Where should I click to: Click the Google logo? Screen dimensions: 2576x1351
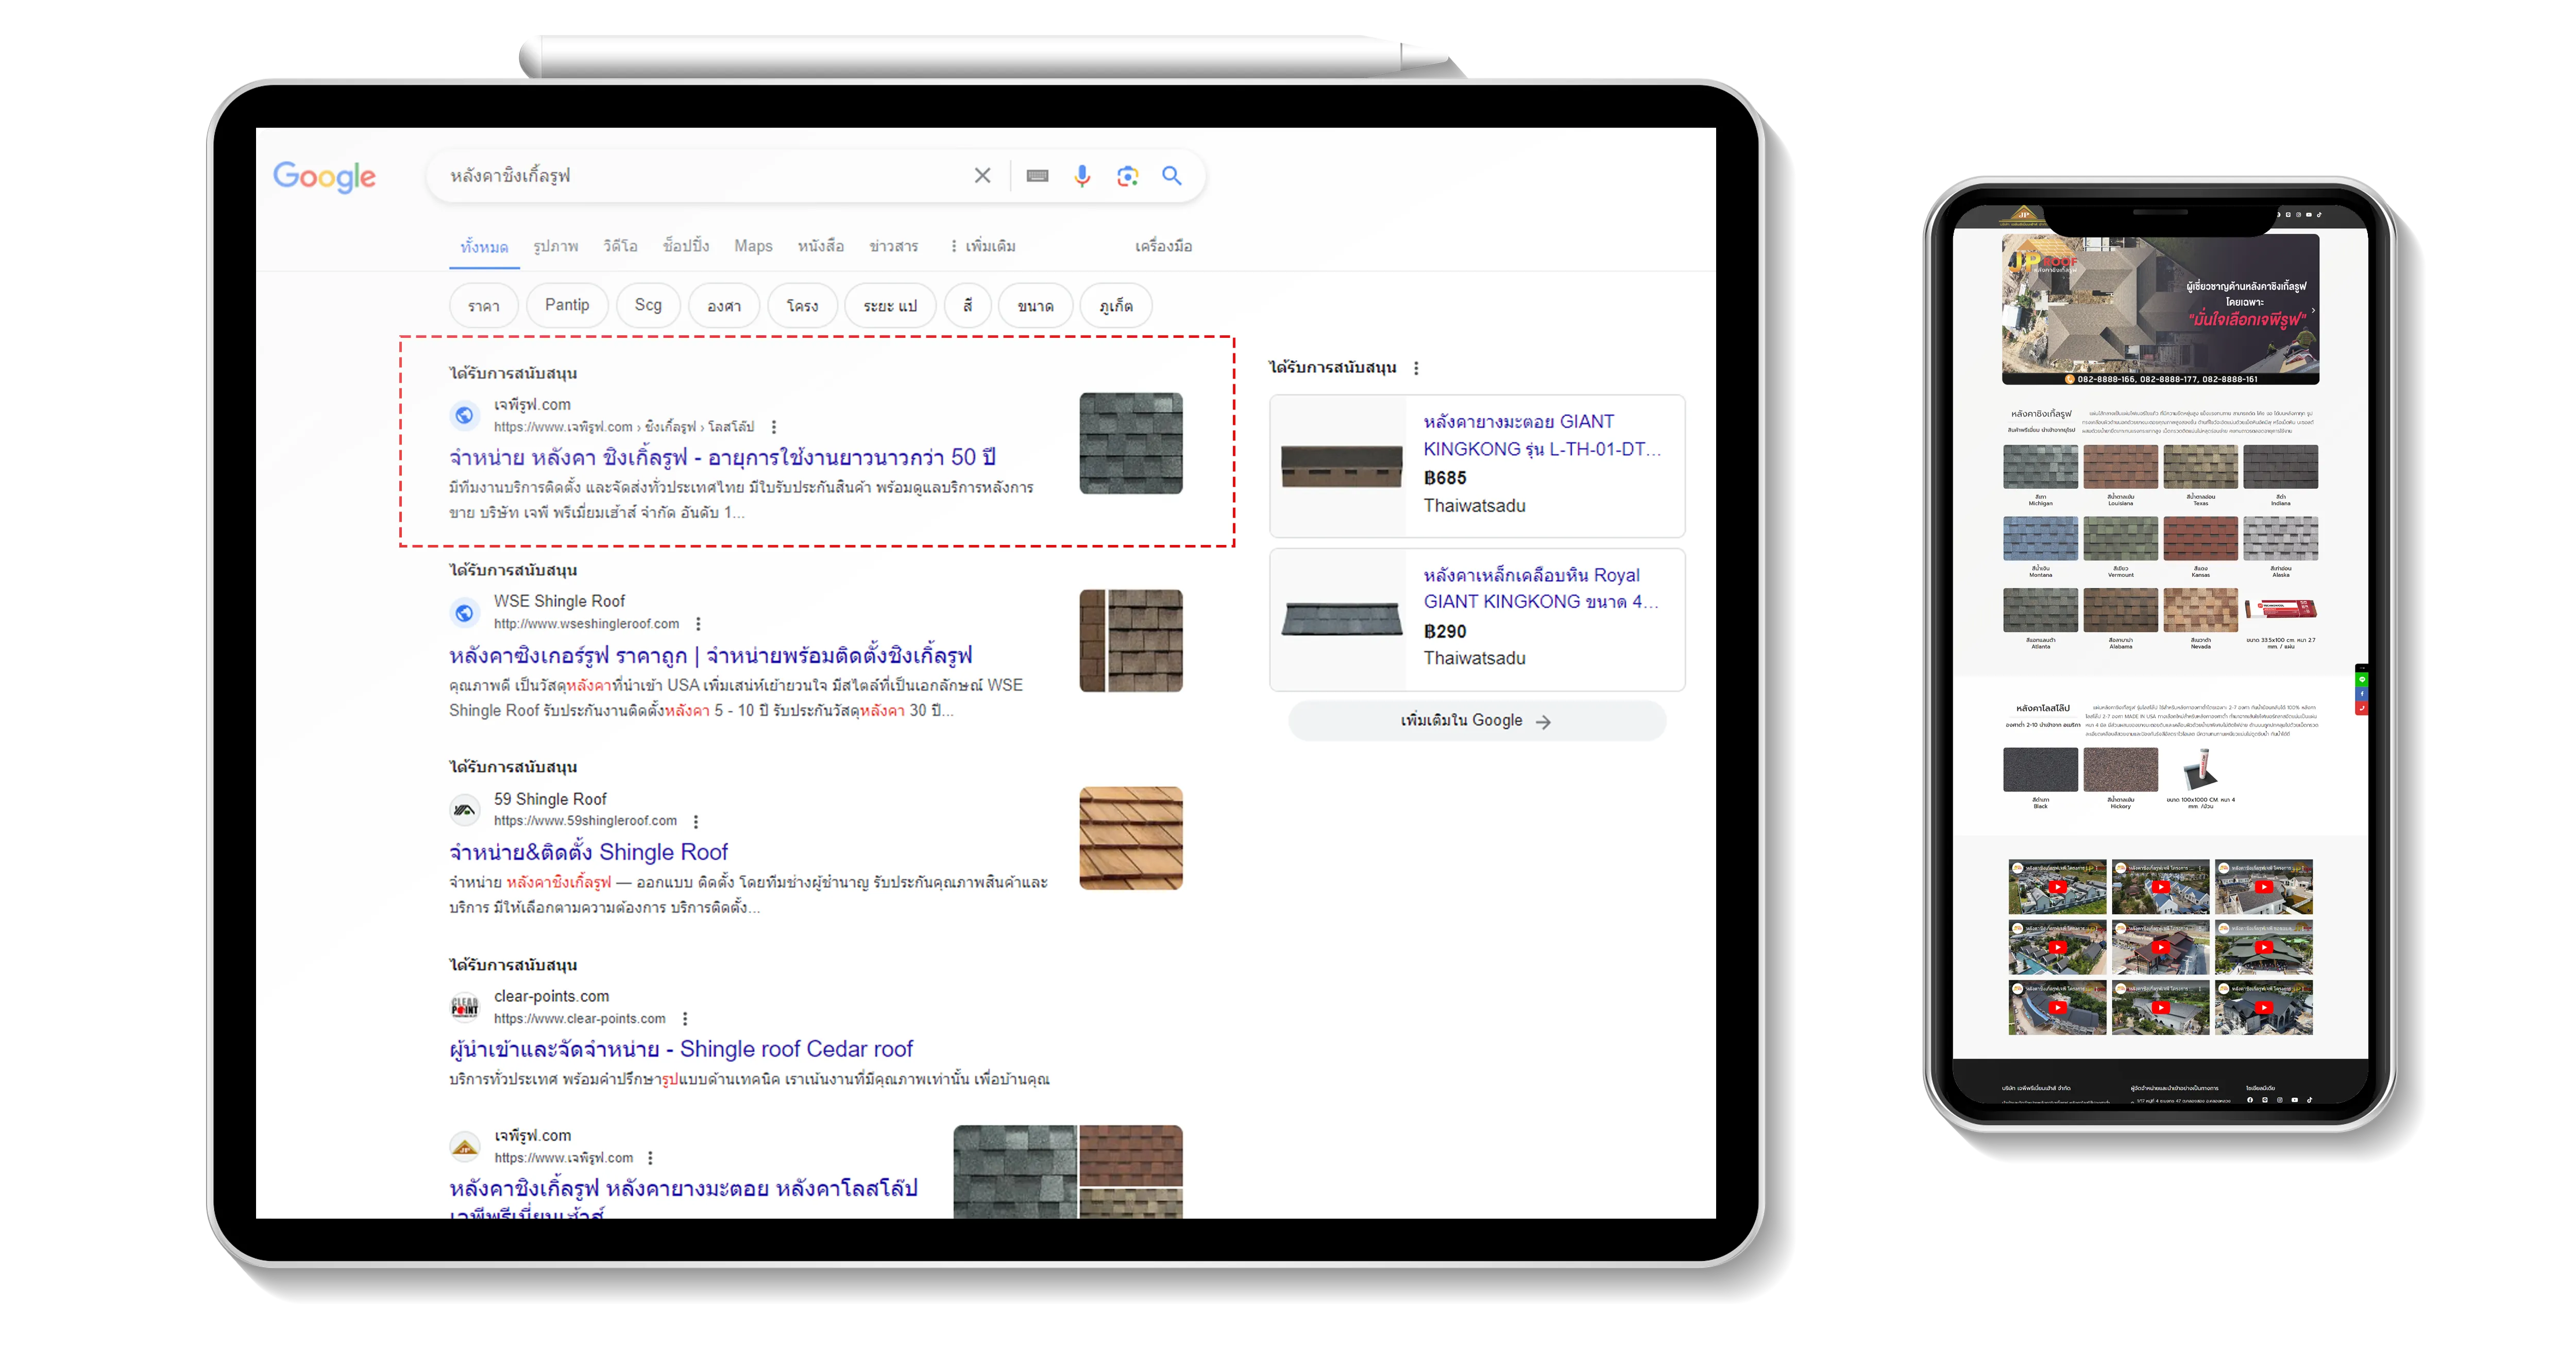coord(324,177)
